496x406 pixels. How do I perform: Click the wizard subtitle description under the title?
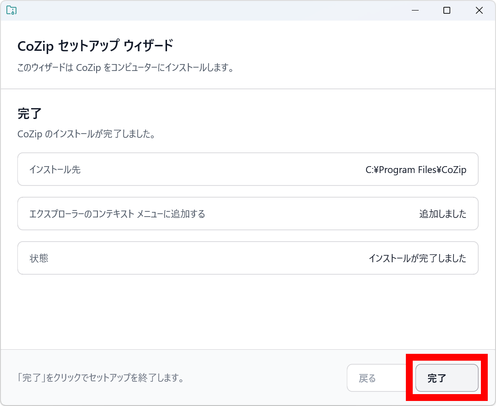coord(126,68)
